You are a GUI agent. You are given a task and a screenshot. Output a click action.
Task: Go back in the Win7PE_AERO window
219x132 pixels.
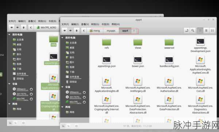[x=12, y=27]
